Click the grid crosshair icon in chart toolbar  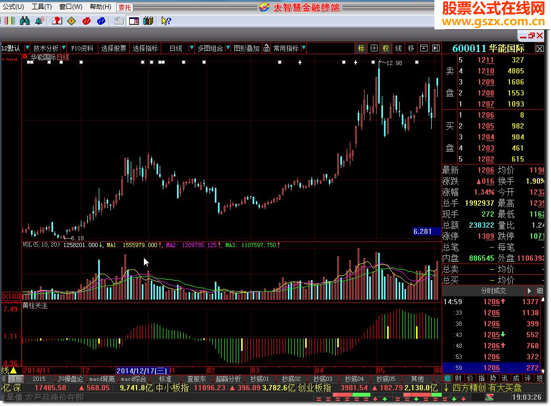[374, 48]
